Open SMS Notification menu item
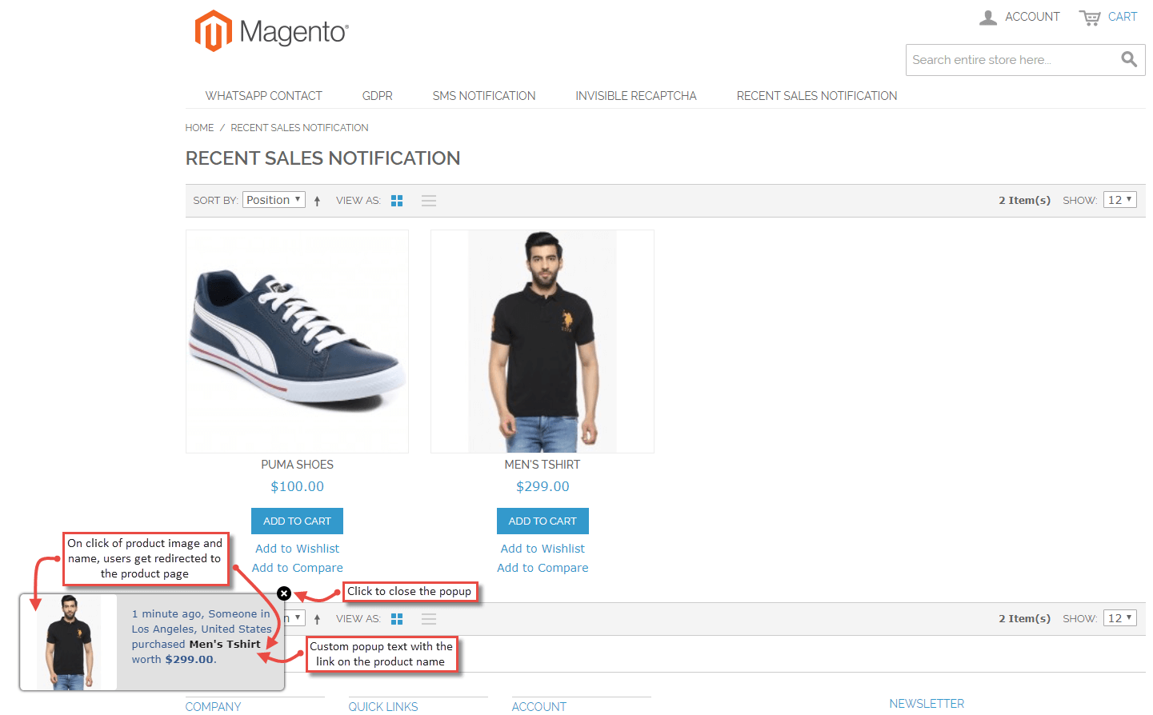 pos(484,96)
